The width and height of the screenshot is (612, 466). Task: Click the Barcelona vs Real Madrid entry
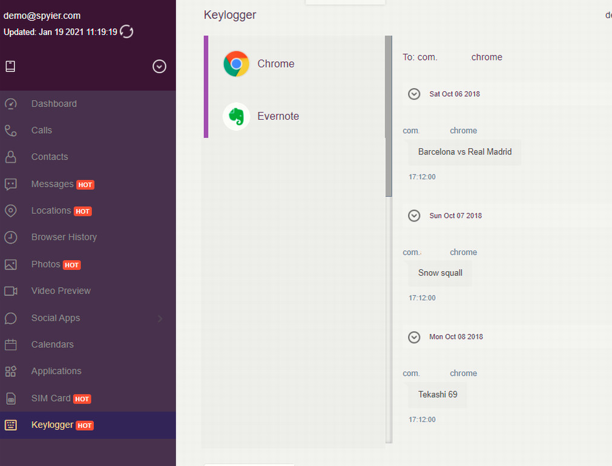[464, 153]
